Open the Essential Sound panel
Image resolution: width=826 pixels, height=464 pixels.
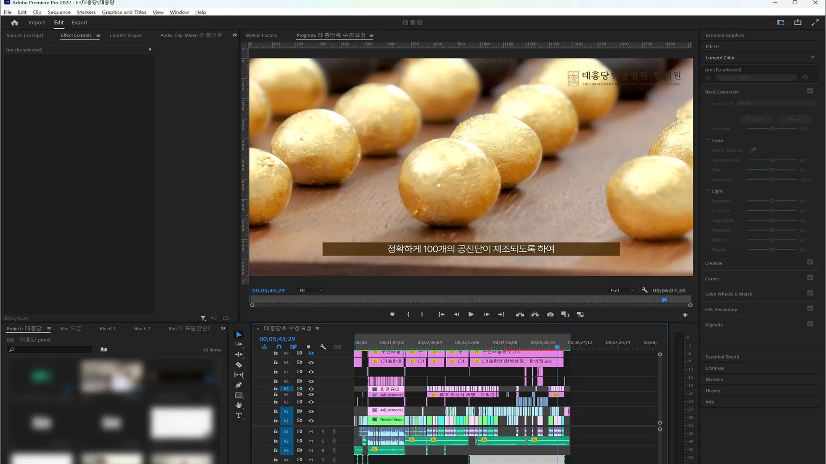(722, 357)
